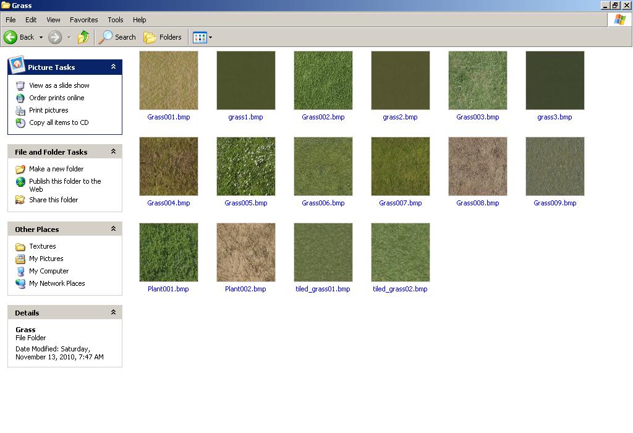Screen dimensions: 633x433
Task: Open the Favorites menu
Action: click(x=83, y=20)
